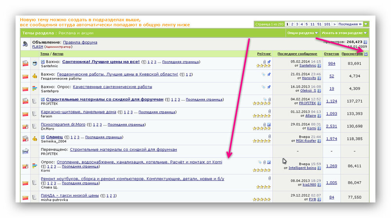Click last-post arrow icon beside Oleksii_S
This screenshot has width=391, height=218.
pos(319,91)
